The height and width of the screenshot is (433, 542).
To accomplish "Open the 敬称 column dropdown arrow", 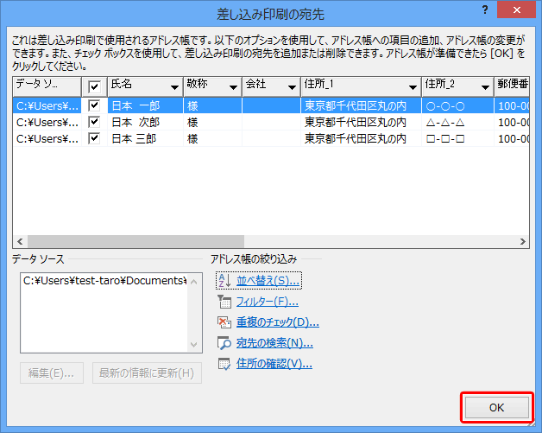I will point(234,87).
